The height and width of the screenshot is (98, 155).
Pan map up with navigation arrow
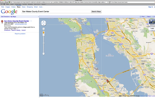[x=44, y=21]
